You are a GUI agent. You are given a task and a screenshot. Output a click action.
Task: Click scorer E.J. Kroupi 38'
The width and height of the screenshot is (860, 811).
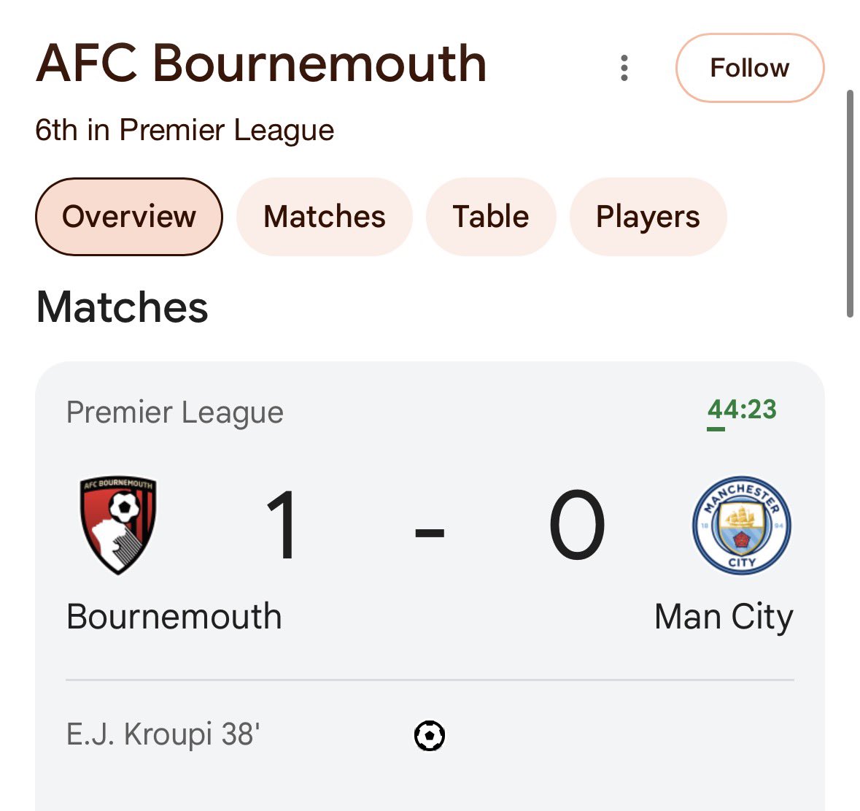[163, 734]
